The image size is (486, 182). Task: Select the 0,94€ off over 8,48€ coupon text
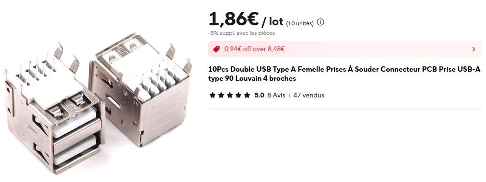pos(254,49)
